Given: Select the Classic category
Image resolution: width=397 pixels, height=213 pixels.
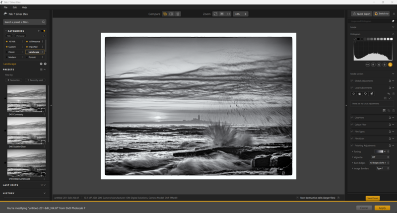Looking at the screenshot, I should tap(11, 52).
